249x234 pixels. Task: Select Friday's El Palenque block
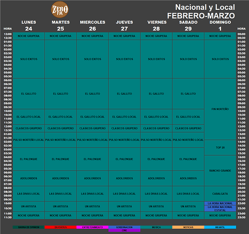156,159
